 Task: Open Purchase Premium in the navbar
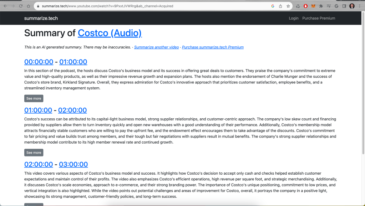(319, 18)
